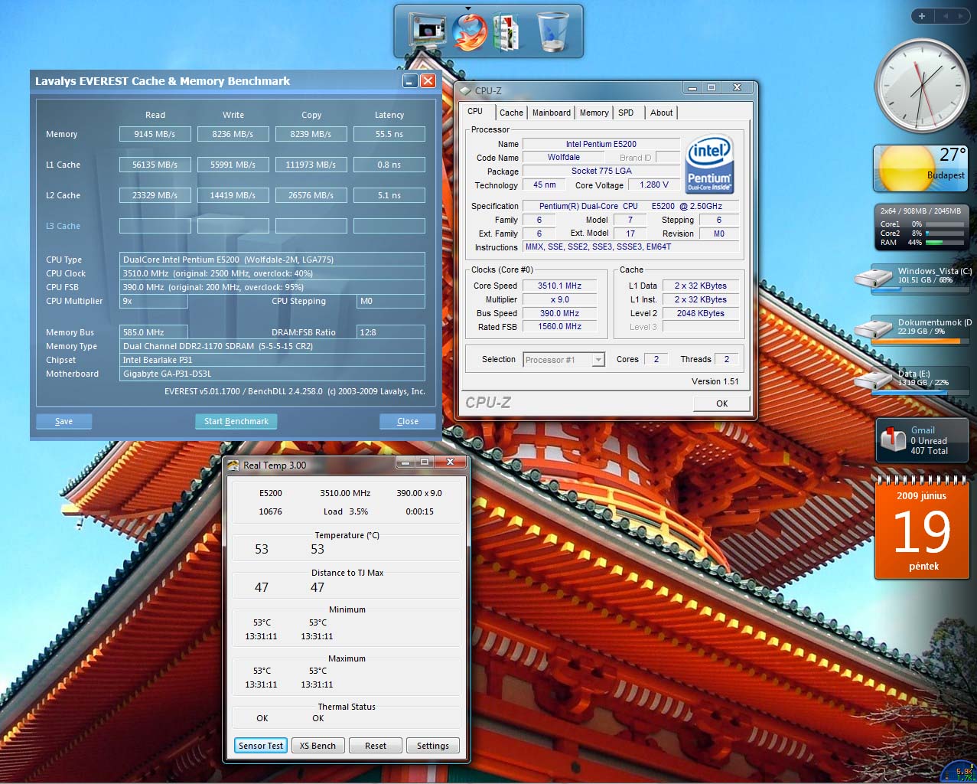Click the Specification field in CPU-Z
The image size is (977, 784).
[x=631, y=206]
